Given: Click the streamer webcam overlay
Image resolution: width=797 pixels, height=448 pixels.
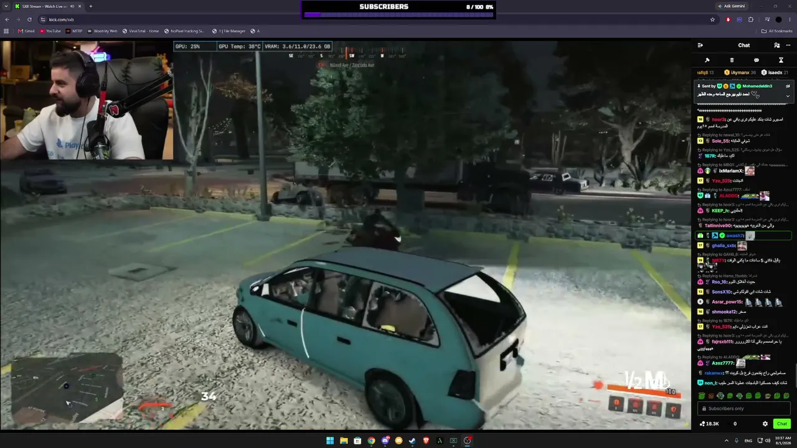Looking at the screenshot, I should point(87,100).
